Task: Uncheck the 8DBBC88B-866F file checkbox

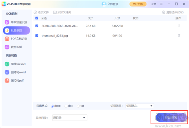Action: (x=37, y=26)
